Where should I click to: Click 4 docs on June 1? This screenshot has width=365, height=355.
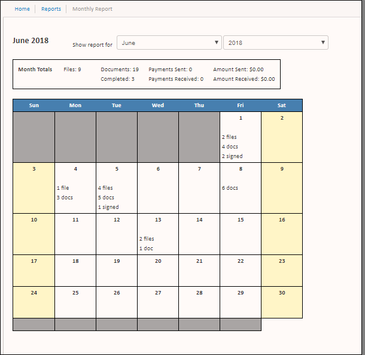(x=230, y=147)
